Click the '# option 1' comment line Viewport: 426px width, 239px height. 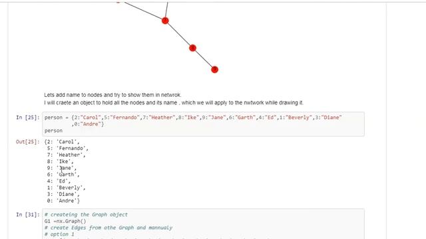tap(59, 234)
